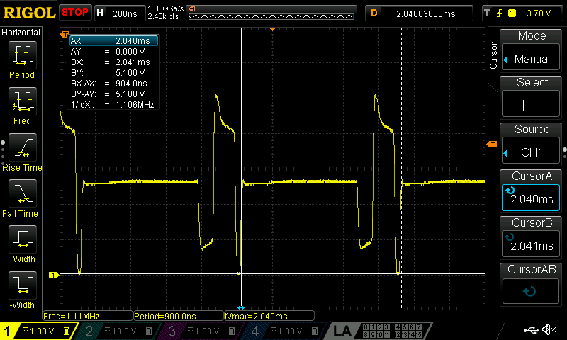Click the Horizontal menu header
567x340 pixels.
click(21, 33)
